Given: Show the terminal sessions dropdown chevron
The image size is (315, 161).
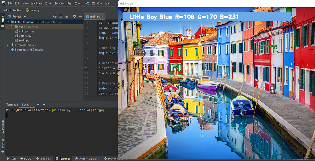Looking at the screenshot, I should 44,104.
